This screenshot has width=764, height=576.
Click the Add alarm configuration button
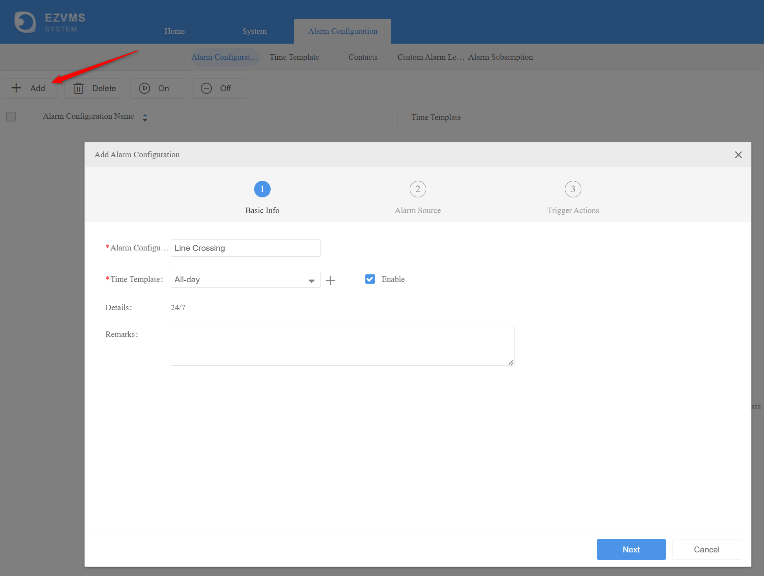[x=30, y=88]
